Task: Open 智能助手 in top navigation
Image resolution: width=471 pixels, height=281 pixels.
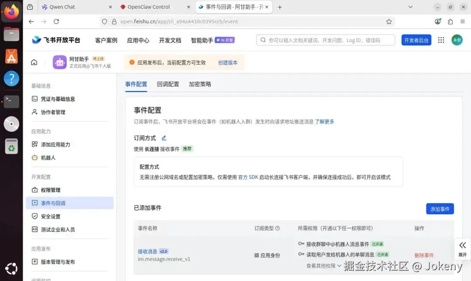Action: coord(213,40)
